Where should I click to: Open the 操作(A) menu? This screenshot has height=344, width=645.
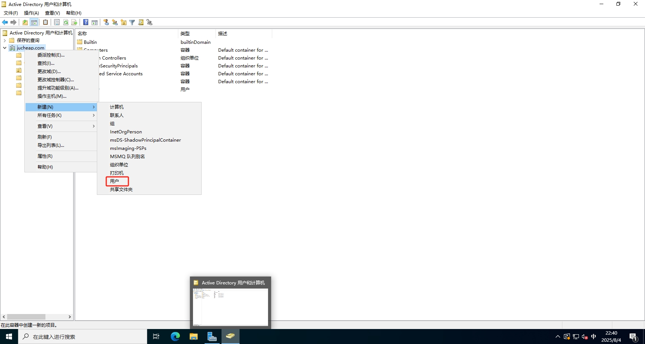[32, 13]
